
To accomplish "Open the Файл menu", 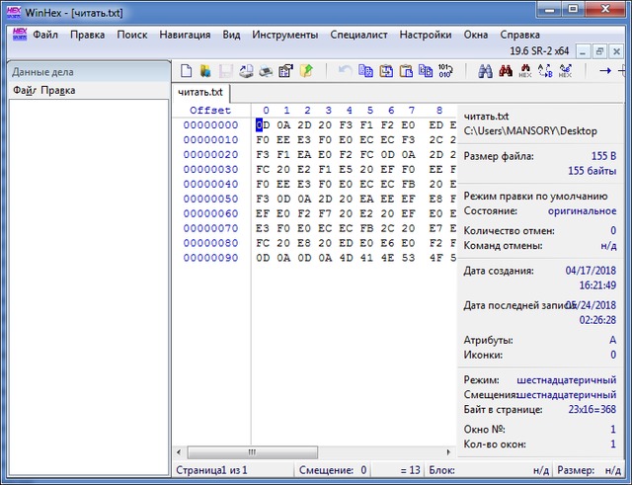I will [x=45, y=35].
